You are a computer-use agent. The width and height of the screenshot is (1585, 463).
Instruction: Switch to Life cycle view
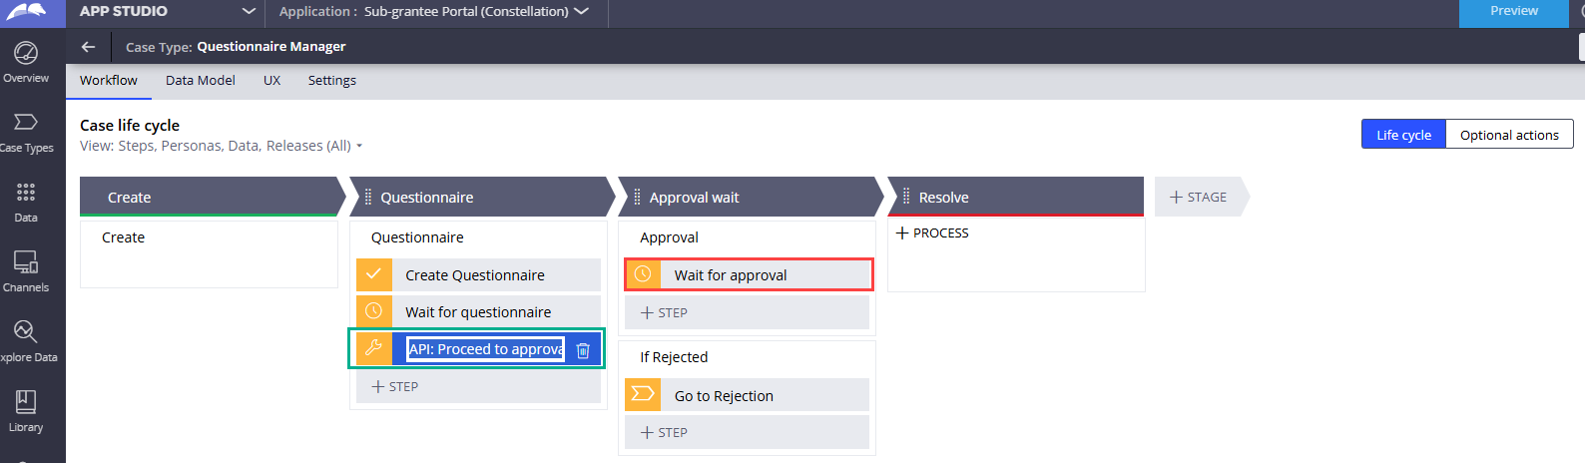click(x=1403, y=135)
